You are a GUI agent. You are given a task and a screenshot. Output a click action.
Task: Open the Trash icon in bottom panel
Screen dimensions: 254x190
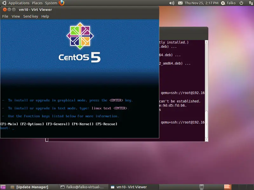pos(201,187)
